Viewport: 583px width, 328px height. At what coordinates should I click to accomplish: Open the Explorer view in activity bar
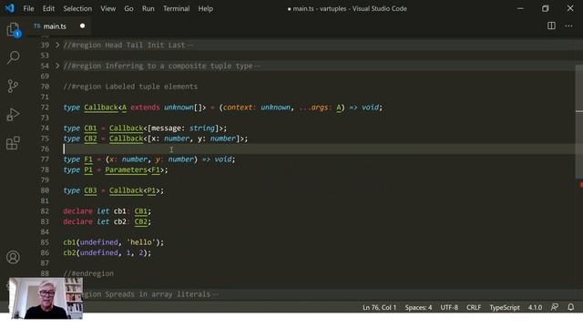[x=13, y=29]
